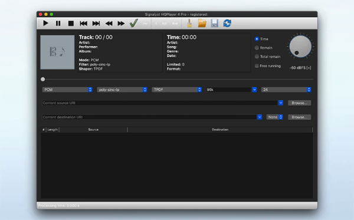Close the window with the red button

40,14
